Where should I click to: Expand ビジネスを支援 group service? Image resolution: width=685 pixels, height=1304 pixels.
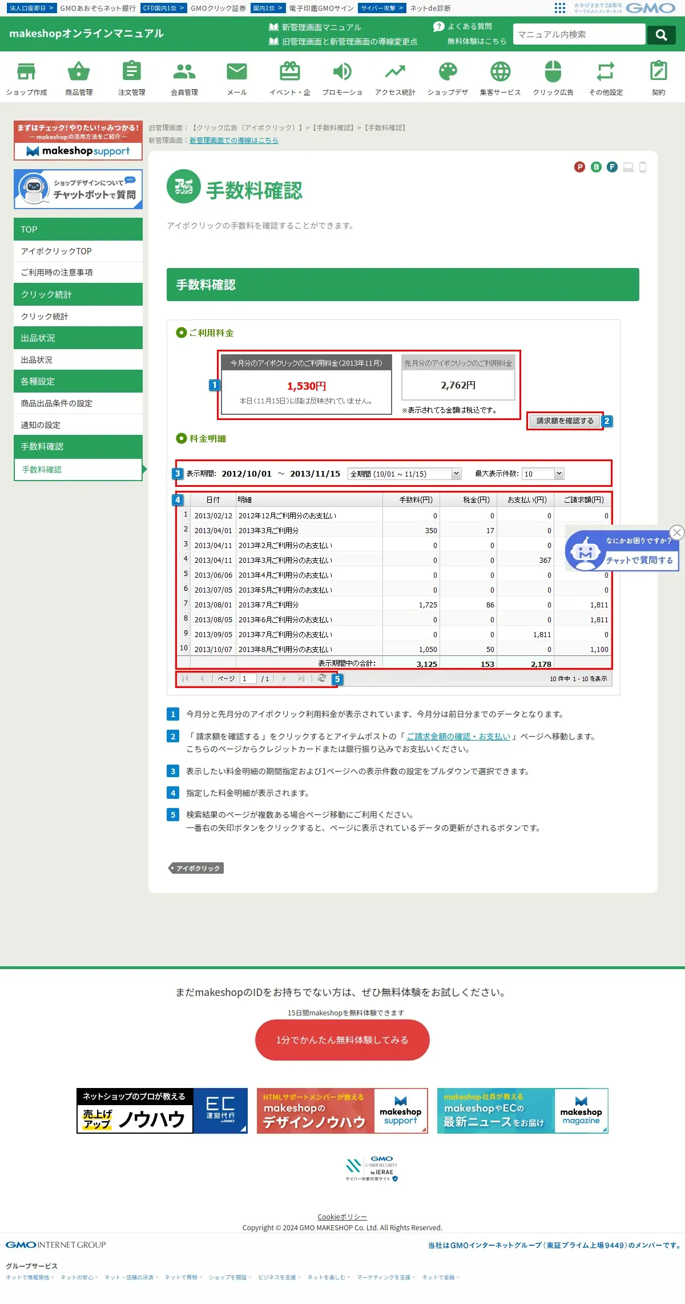click(x=279, y=1277)
